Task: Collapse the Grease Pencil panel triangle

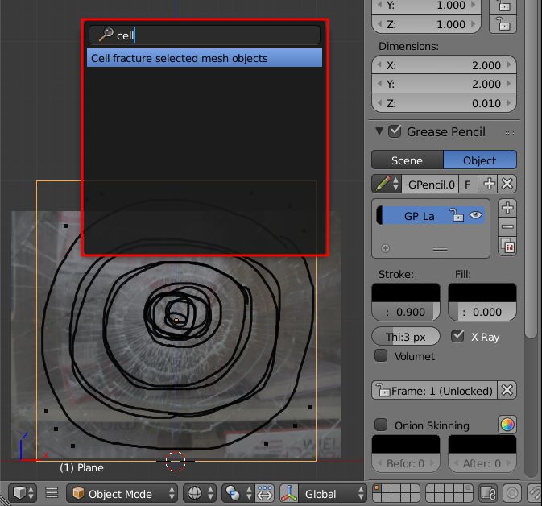Action: [379, 131]
